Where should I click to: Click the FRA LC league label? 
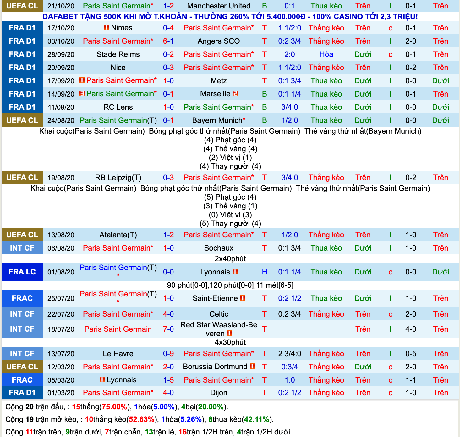click(x=22, y=272)
